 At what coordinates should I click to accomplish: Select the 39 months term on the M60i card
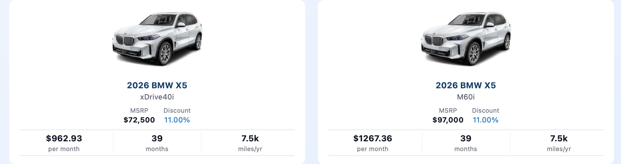tap(466, 139)
